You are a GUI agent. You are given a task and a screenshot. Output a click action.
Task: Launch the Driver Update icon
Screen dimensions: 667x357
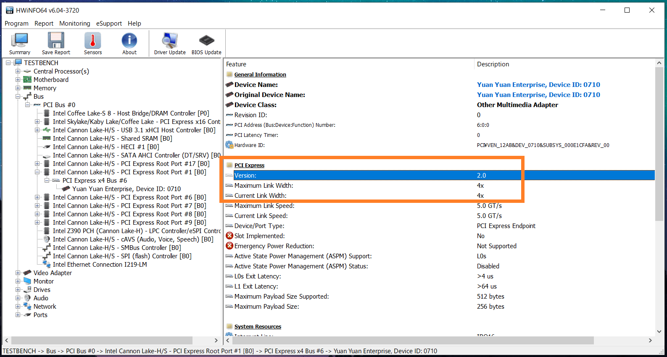pyautogui.click(x=170, y=40)
